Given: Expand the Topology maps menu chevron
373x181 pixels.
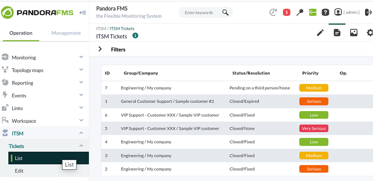Looking at the screenshot, I should (x=81, y=70).
